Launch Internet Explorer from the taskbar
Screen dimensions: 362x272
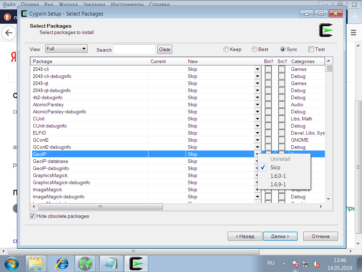63,263
